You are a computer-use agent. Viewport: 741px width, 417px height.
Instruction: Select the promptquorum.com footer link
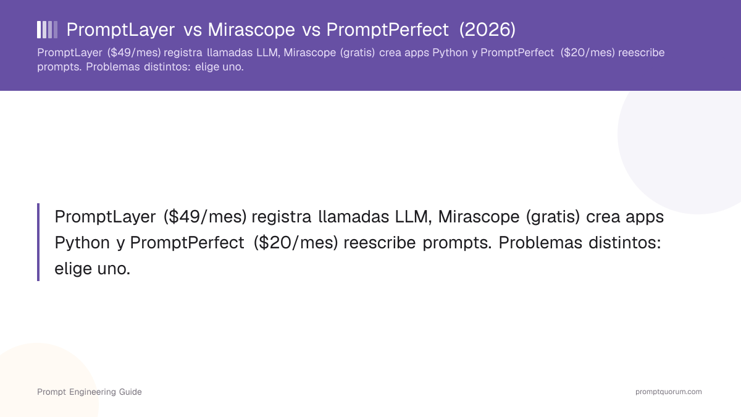(669, 392)
